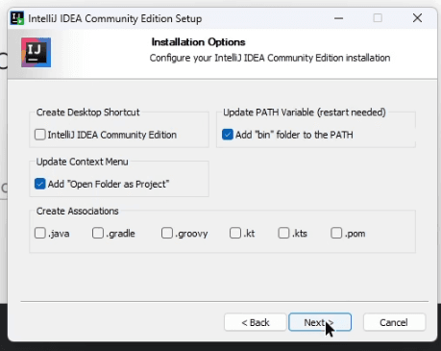Minimize the setup window
This screenshot has width=441, height=351.
pyautogui.click(x=338, y=18)
